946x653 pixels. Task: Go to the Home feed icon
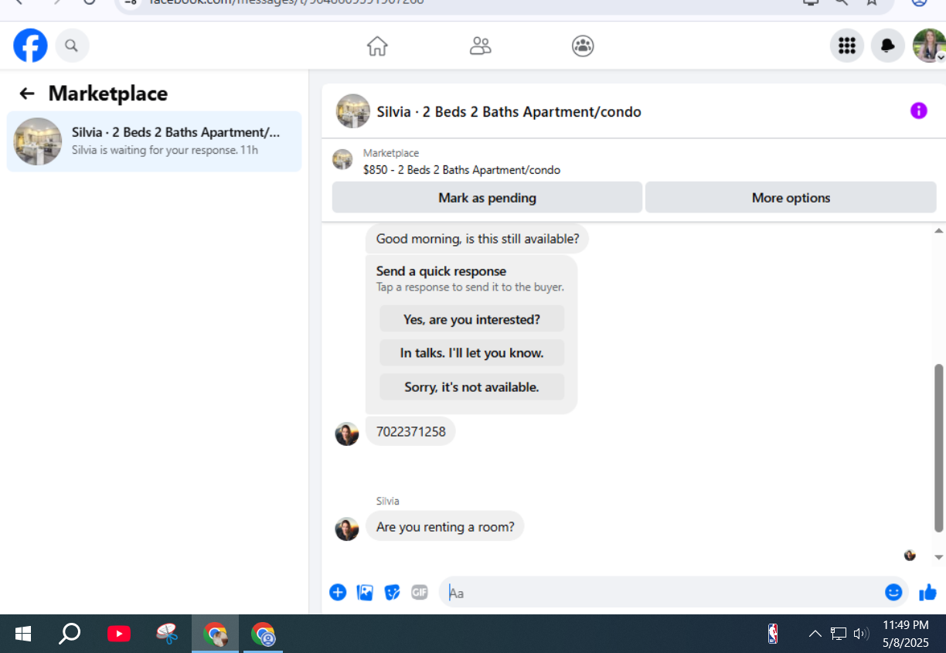[x=377, y=46]
